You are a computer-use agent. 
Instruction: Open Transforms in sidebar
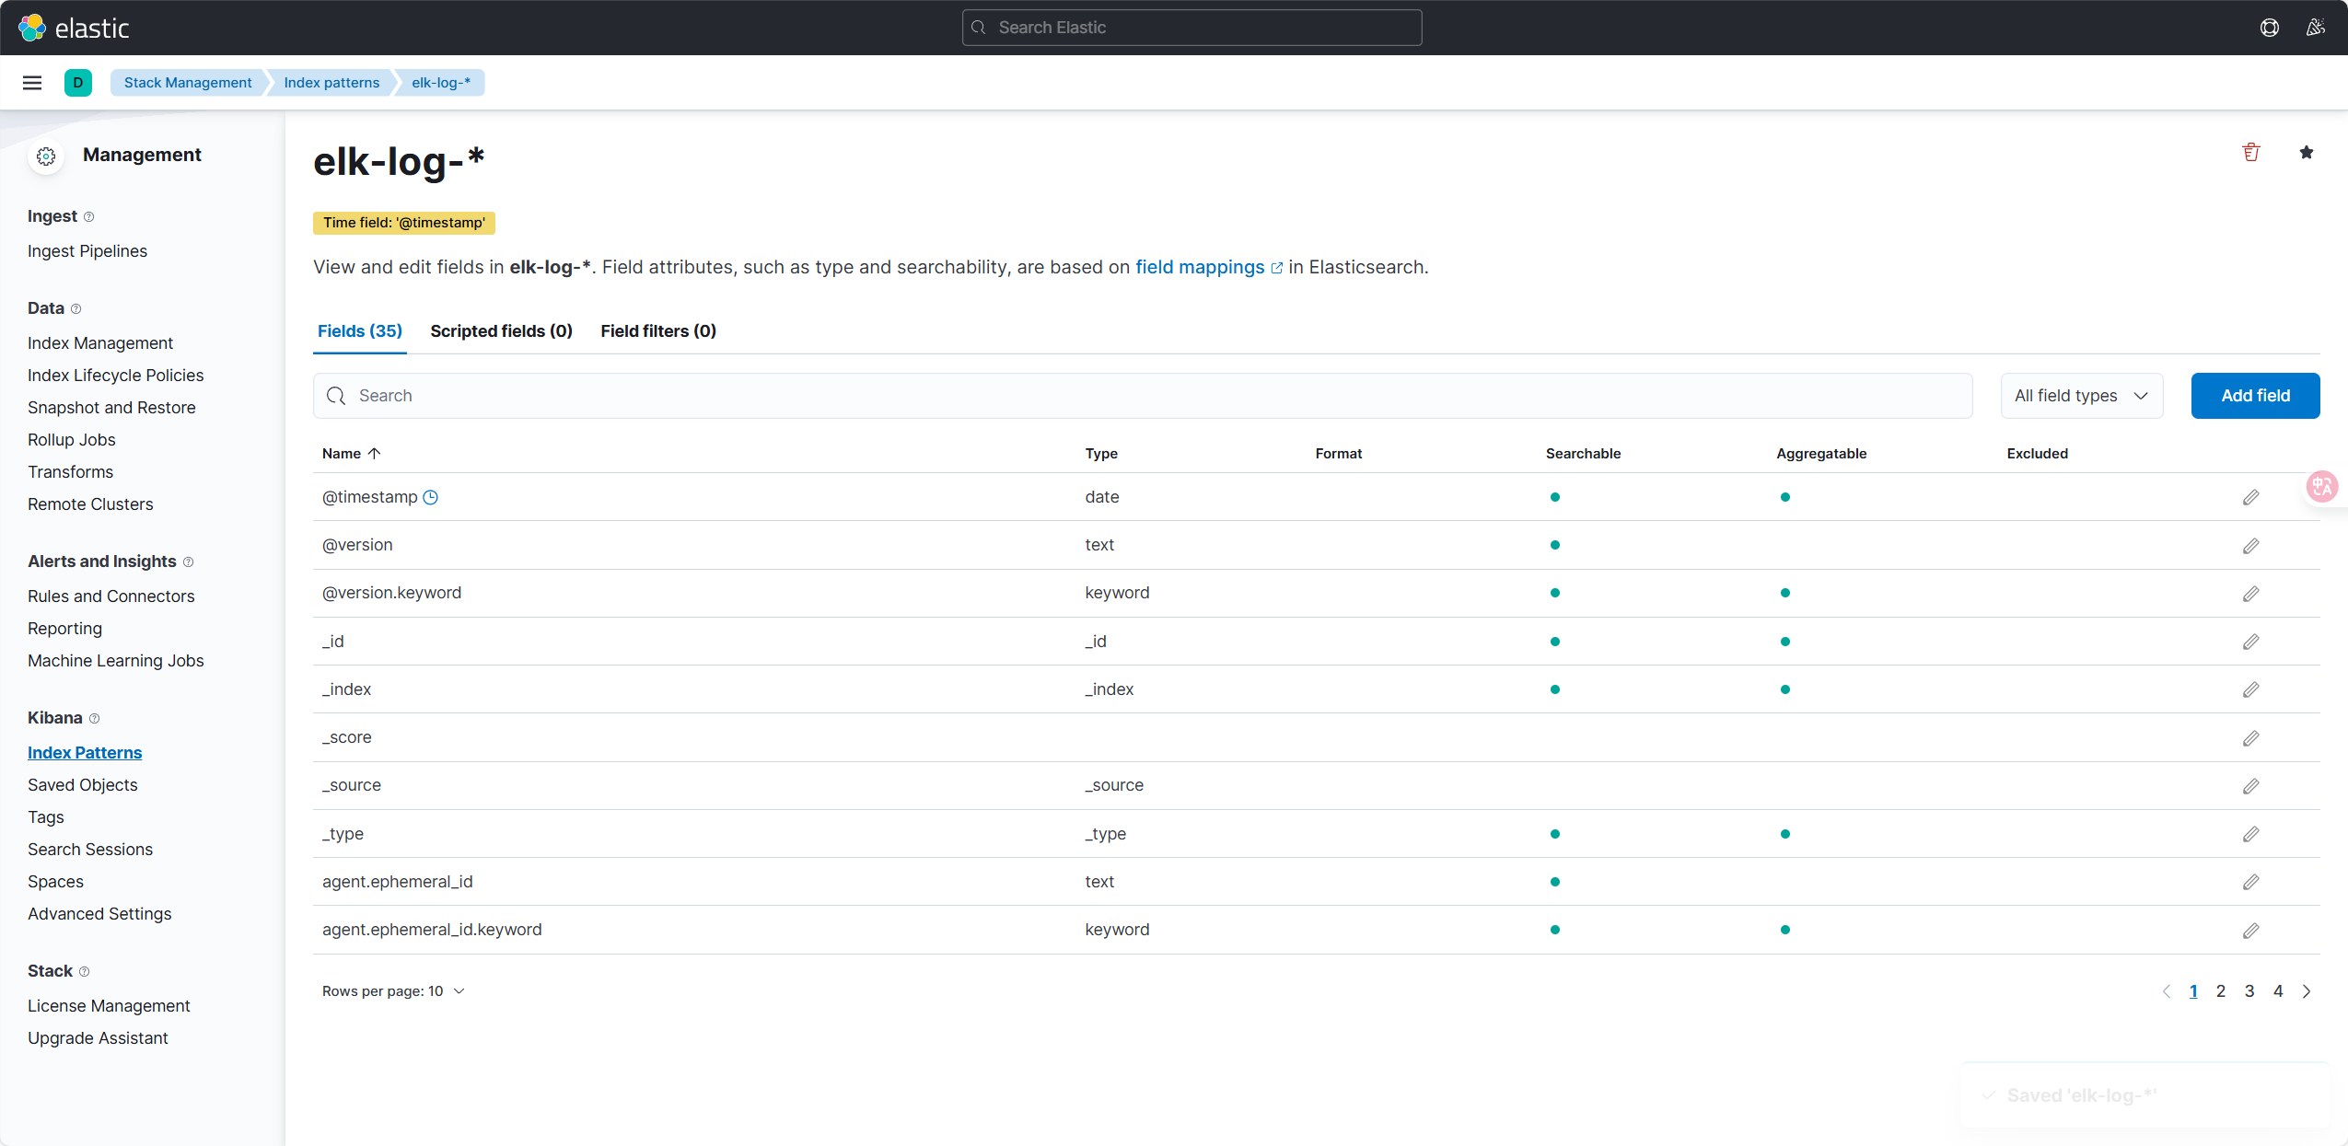71,472
